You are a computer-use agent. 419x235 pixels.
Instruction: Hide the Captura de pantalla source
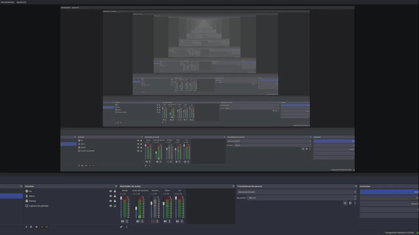tap(111, 206)
